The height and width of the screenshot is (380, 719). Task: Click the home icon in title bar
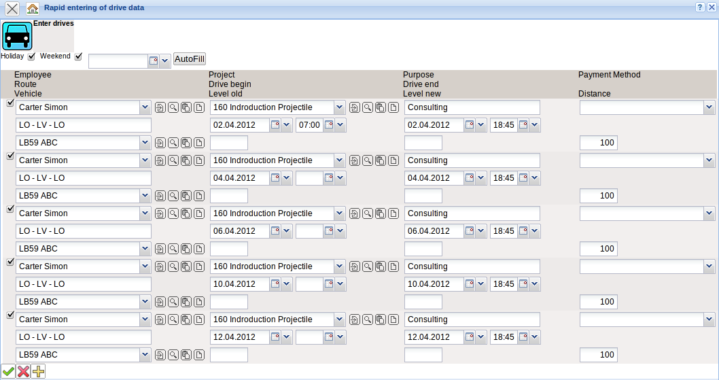32,9
